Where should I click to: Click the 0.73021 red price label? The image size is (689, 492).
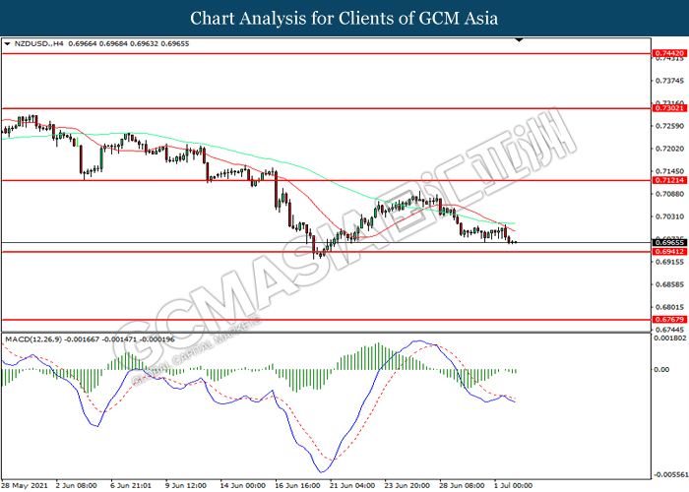pyautogui.click(x=669, y=108)
